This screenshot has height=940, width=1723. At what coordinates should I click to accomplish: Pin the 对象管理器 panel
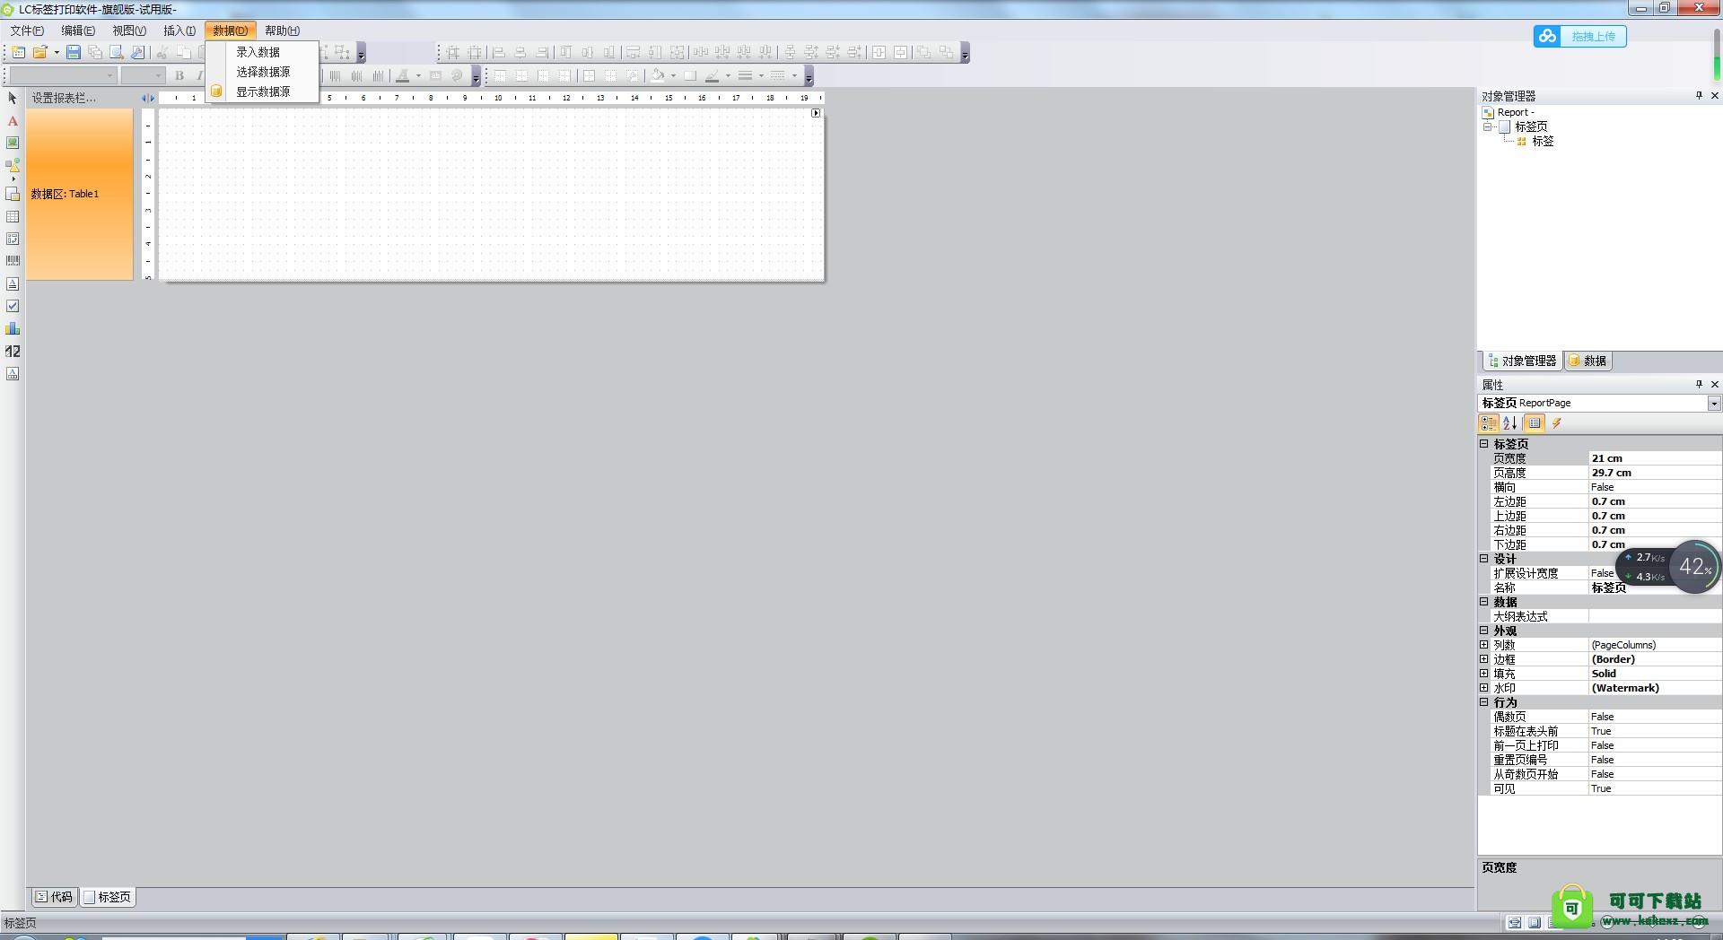1698,96
